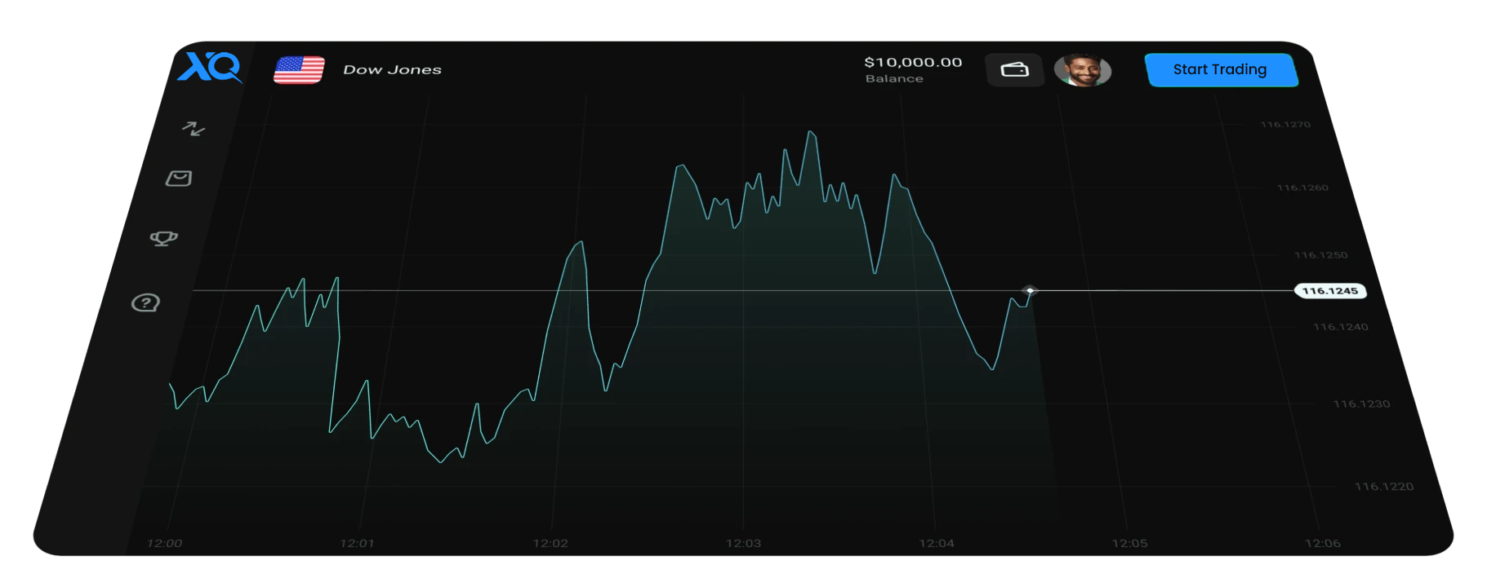Open the trades arrows icon in sidebar
Screen dimensions: 1487x587
[193, 129]
